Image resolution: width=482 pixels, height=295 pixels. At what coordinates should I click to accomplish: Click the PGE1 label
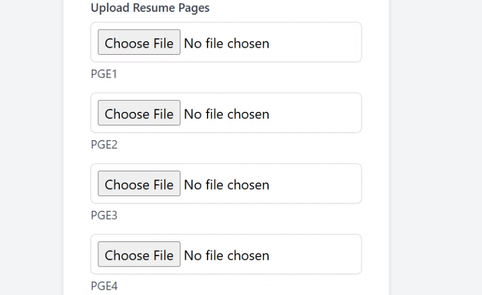(104, 74)
